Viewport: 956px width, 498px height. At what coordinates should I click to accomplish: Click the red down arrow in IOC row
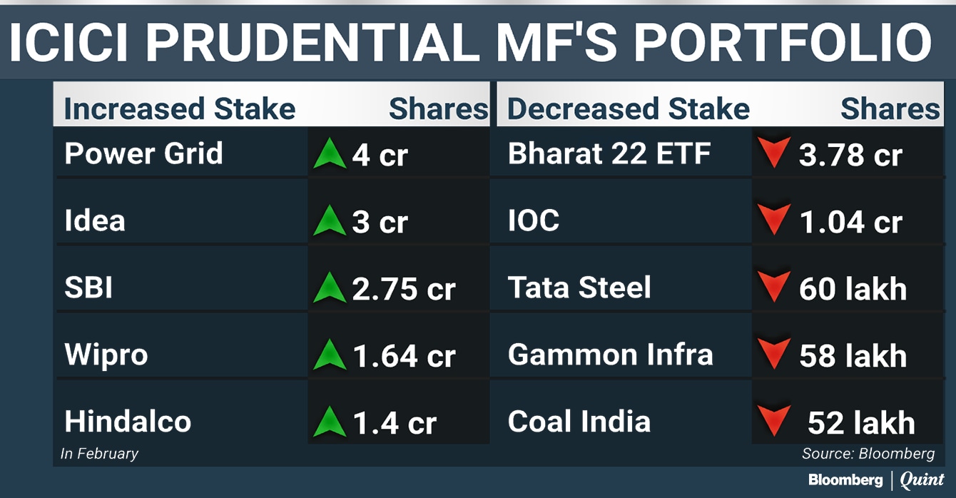point(775,220)
